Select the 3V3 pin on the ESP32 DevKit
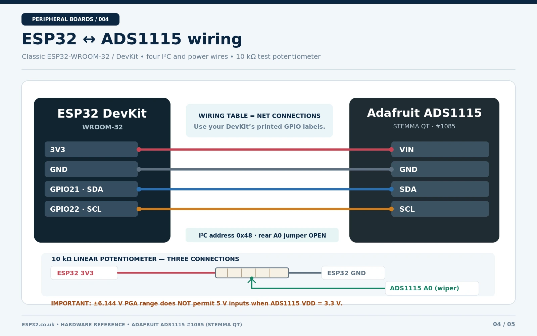537x336 pixels. click(x=91, y=150)
